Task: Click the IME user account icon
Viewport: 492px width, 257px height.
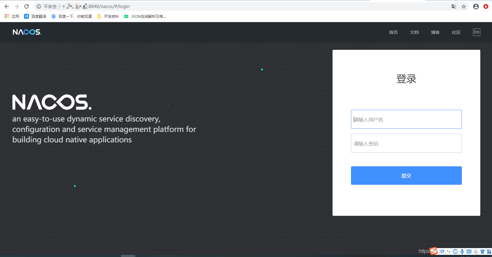Action: [476, 251]
